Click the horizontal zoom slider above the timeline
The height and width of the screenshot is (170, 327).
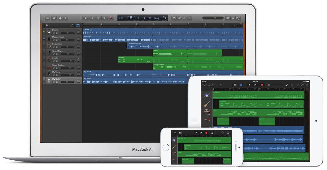point(237,25)
